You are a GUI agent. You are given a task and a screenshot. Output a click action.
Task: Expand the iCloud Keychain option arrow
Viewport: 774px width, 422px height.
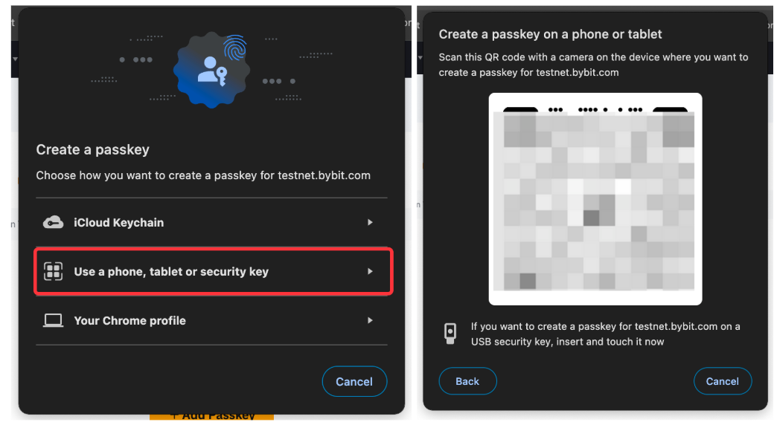370,223
